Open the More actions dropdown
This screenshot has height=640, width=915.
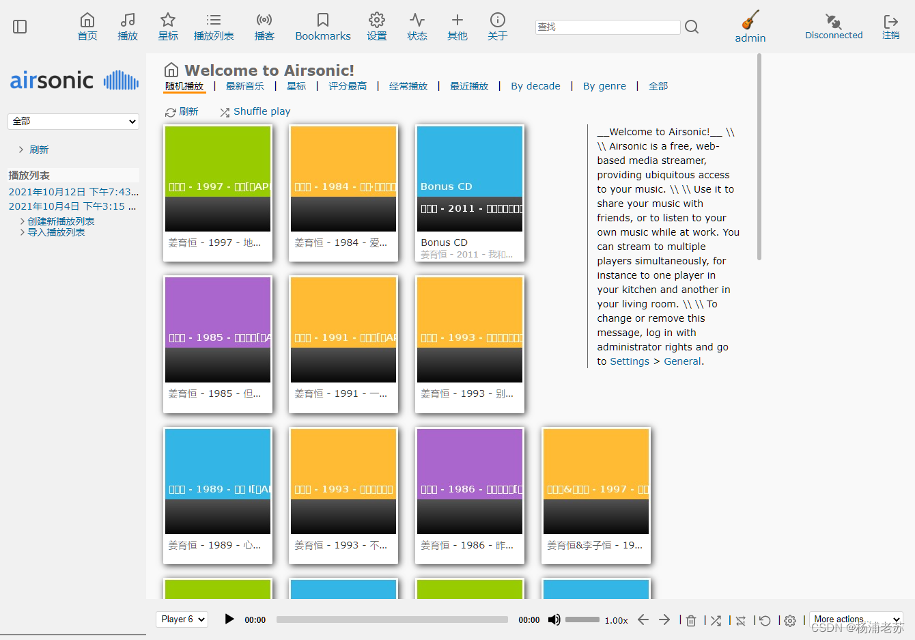856,620
